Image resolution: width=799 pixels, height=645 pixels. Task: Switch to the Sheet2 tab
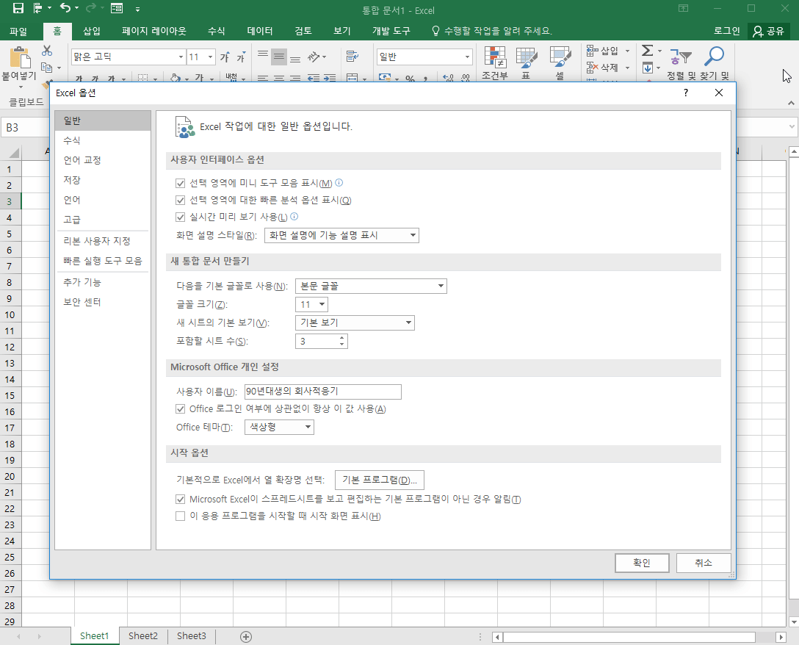coord(143,636)
